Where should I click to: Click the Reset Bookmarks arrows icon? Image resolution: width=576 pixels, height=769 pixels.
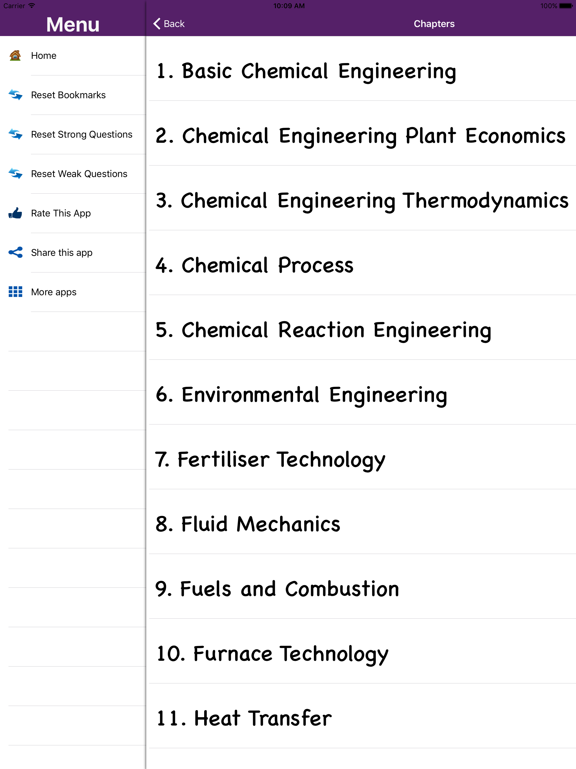(15, 95)
